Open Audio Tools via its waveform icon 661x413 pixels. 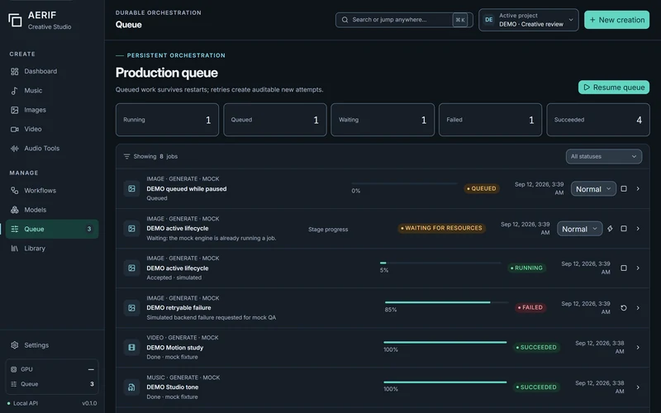[x=14, y=149]
